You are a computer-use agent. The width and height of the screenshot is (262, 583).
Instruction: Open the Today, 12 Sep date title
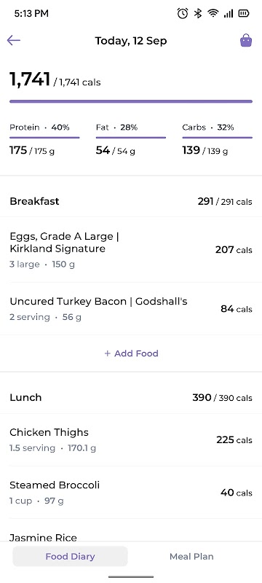(131, 41)
